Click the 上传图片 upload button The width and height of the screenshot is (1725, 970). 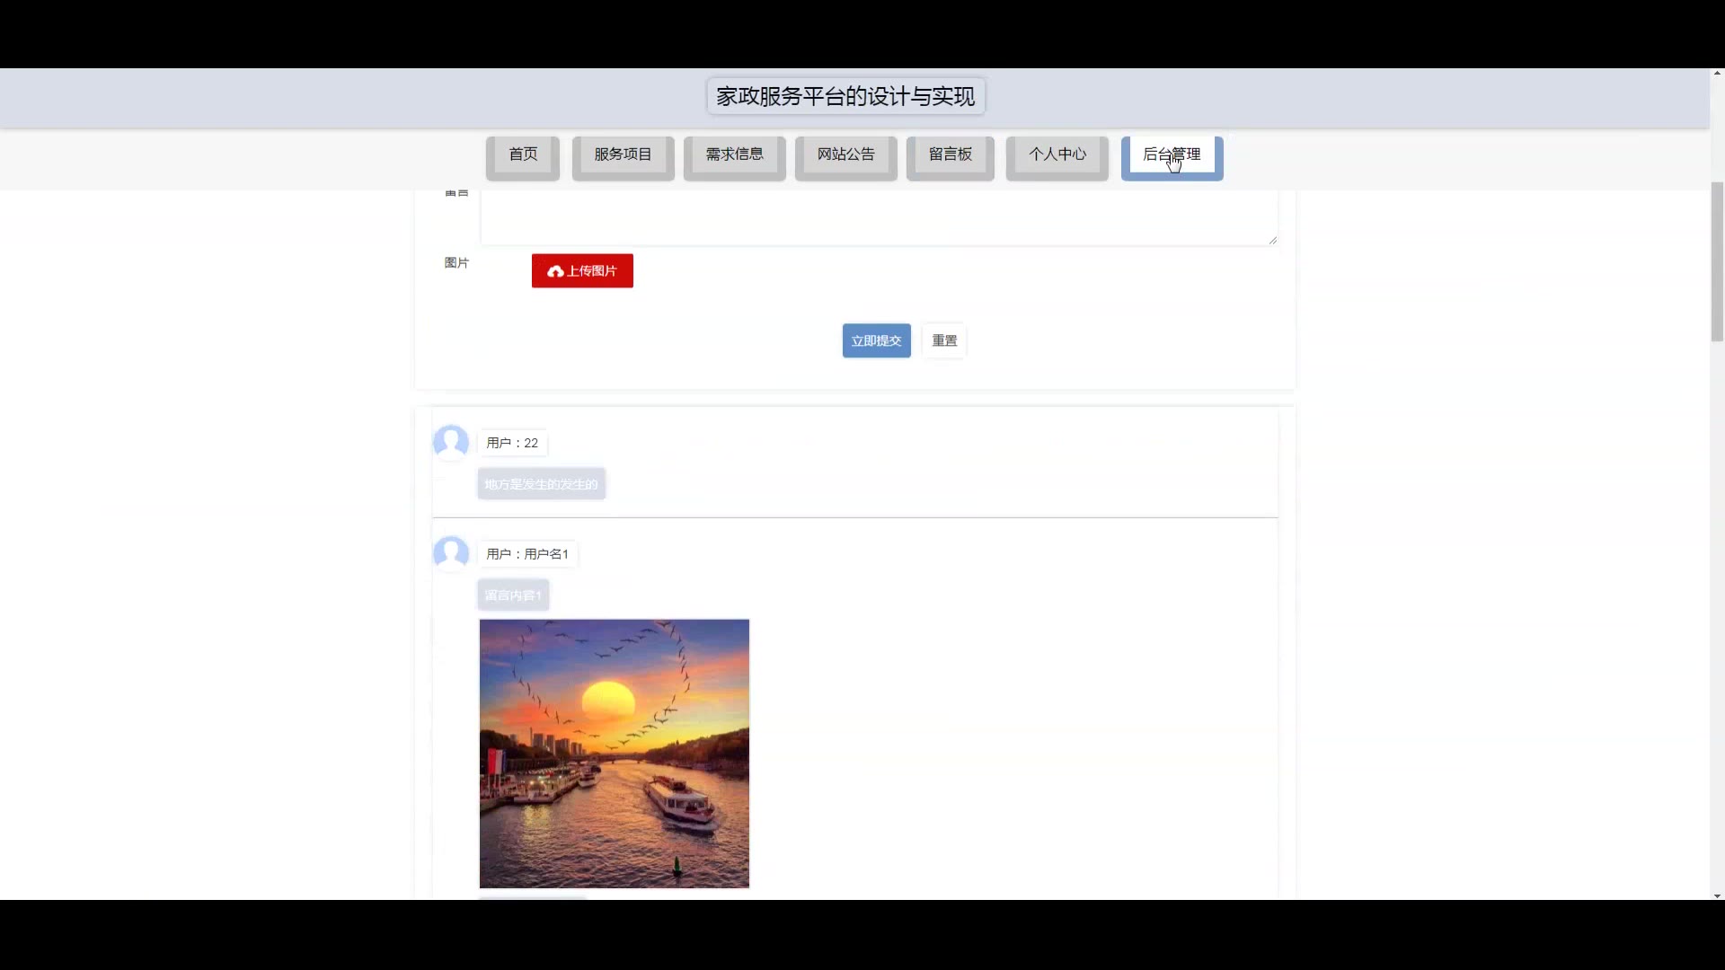click(x=582, y=271)
